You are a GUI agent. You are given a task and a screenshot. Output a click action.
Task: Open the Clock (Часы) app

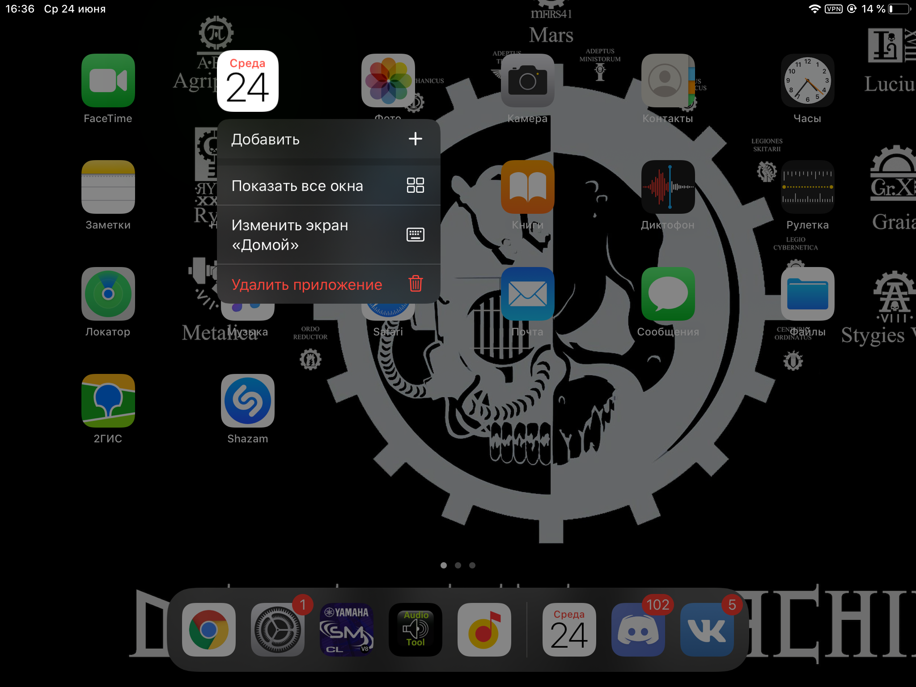point(807,81)
